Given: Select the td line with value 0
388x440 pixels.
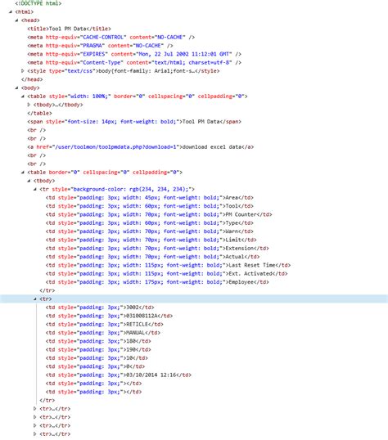Looking at the screenshot, I should point(95,366).
